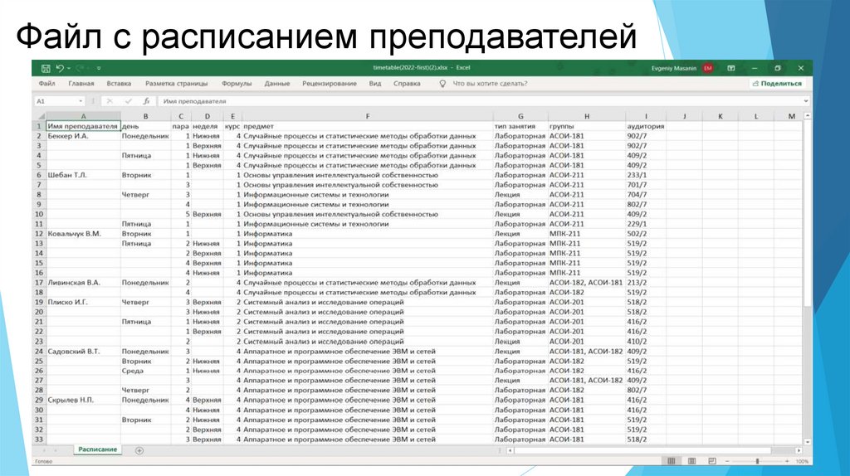This screenshot has width=850, height=476.
Task: Click the 100% zoom level text
Action: click(x=803, y=461)
